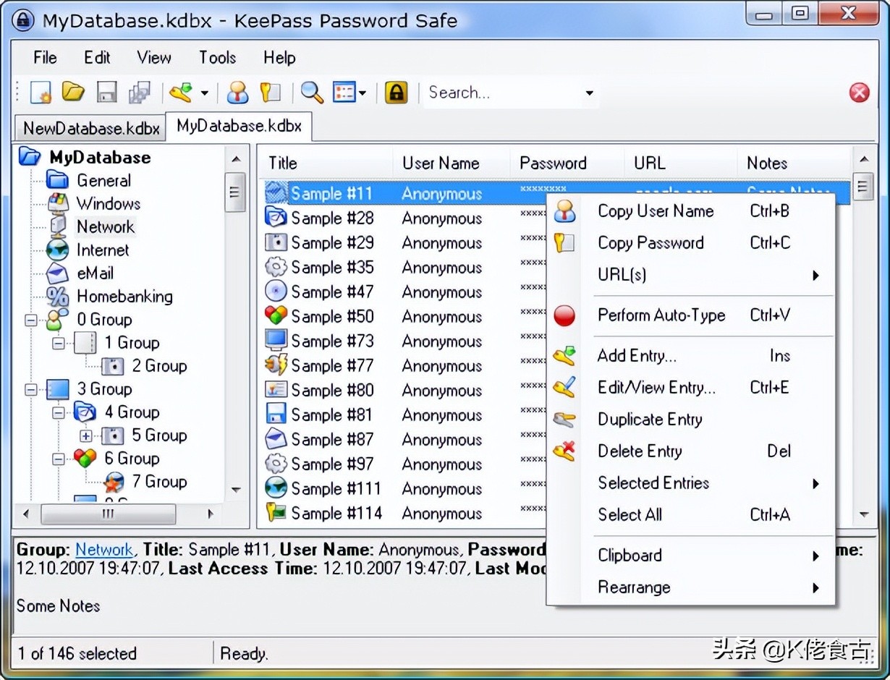Collapse the 3 Group tree node

tap(30, 389)
